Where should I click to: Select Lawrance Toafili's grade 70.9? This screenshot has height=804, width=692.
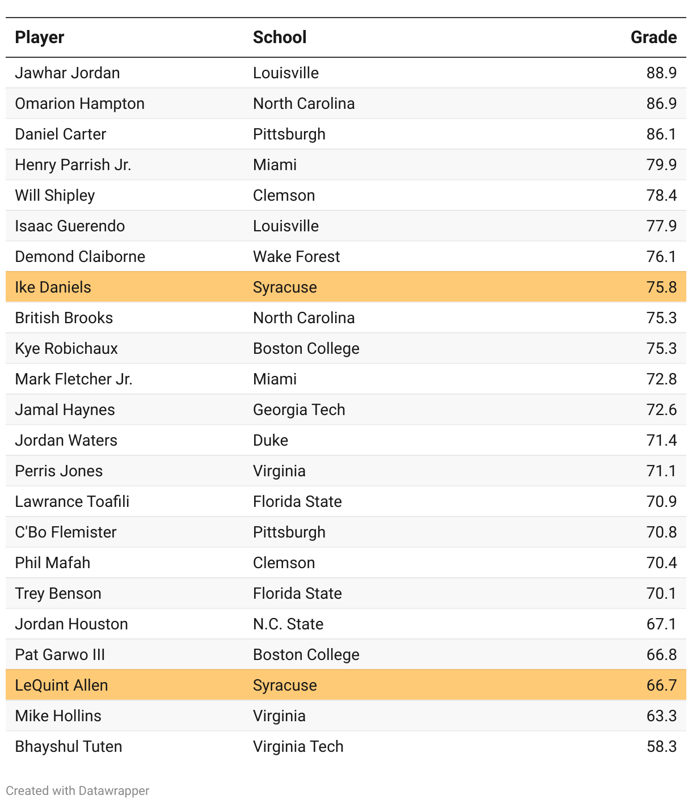(x=661, y=502)
